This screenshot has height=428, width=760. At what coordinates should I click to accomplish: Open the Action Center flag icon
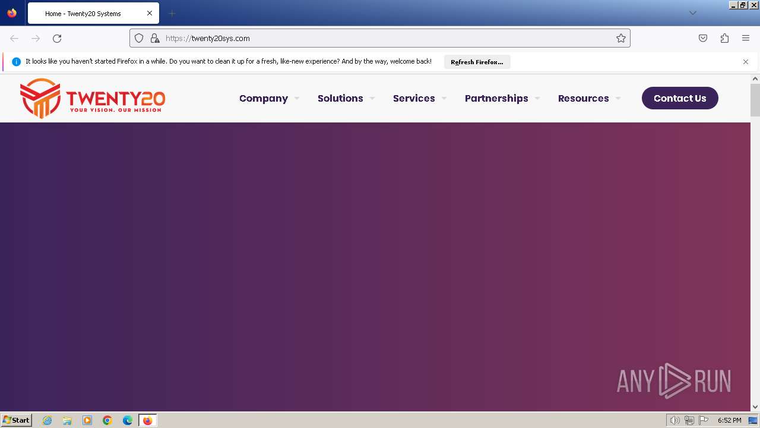coord(704,420)
